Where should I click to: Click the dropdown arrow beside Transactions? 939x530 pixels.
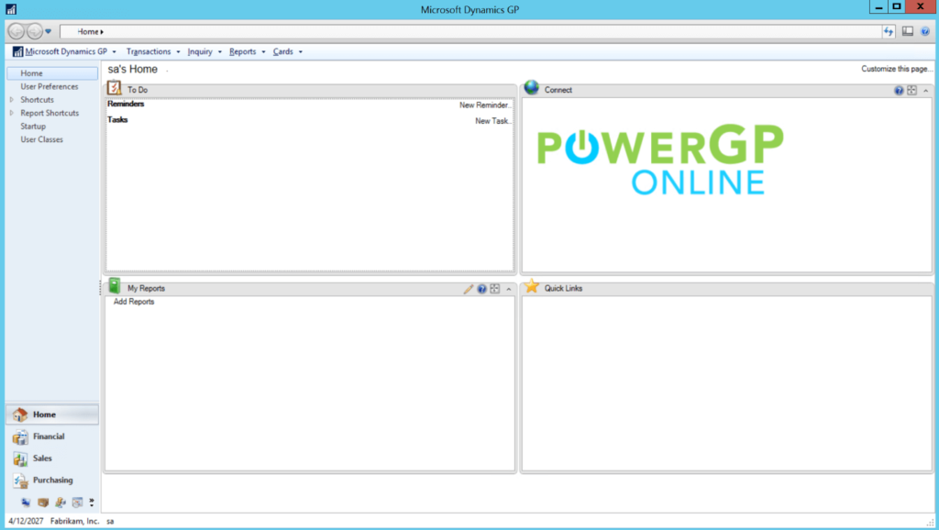click(x=179, y=52)
